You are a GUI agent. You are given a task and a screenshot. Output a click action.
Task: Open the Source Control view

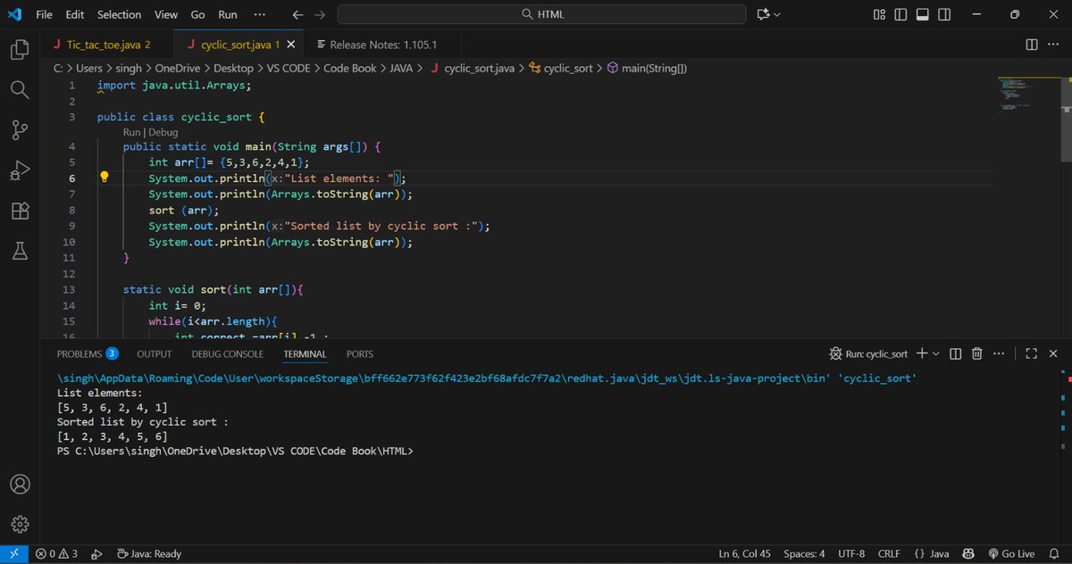[x=20, y=130]
